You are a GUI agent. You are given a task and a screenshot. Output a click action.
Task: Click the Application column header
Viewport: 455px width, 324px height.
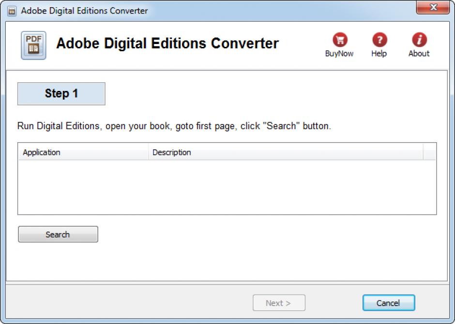(x=83, y=152)
